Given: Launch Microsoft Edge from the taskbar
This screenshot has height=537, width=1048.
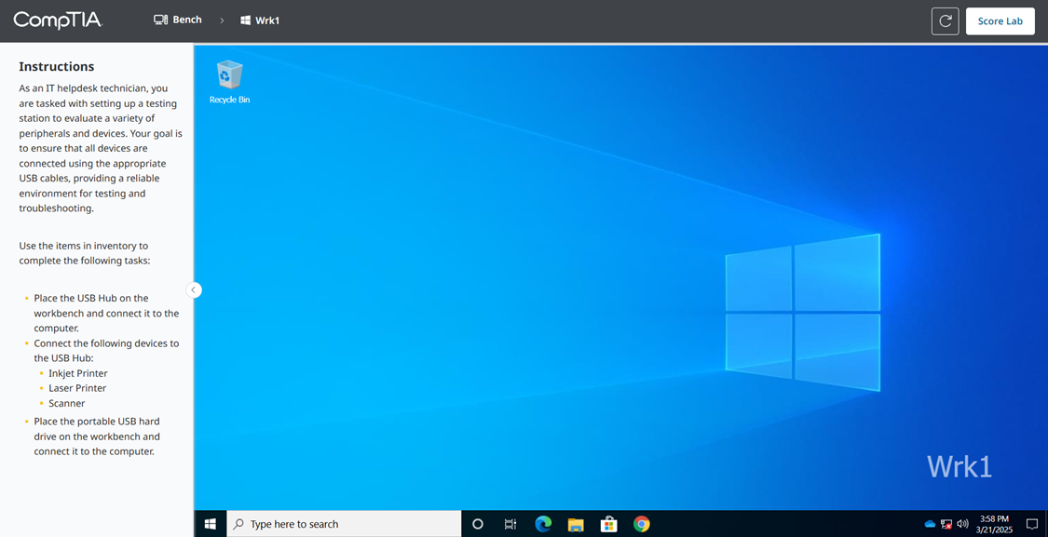Looking at the screenshot, I should 543,524.
